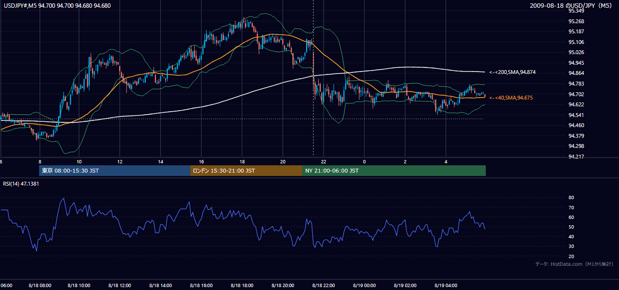Click hour tick 14 under the price chart
Viewport: 619px width, 290px height.
click(x=160, y=161)
